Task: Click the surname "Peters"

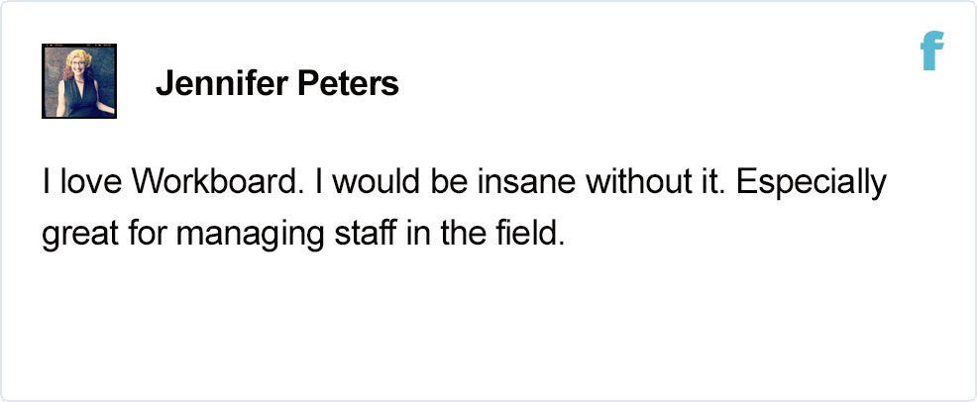Action: (x=349, y=83)
